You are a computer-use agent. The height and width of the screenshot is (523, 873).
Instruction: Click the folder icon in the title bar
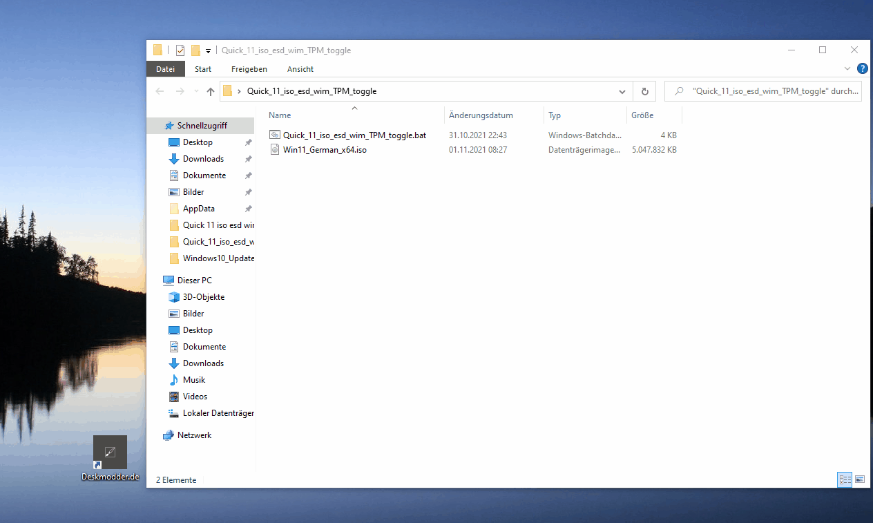(157, 50)
